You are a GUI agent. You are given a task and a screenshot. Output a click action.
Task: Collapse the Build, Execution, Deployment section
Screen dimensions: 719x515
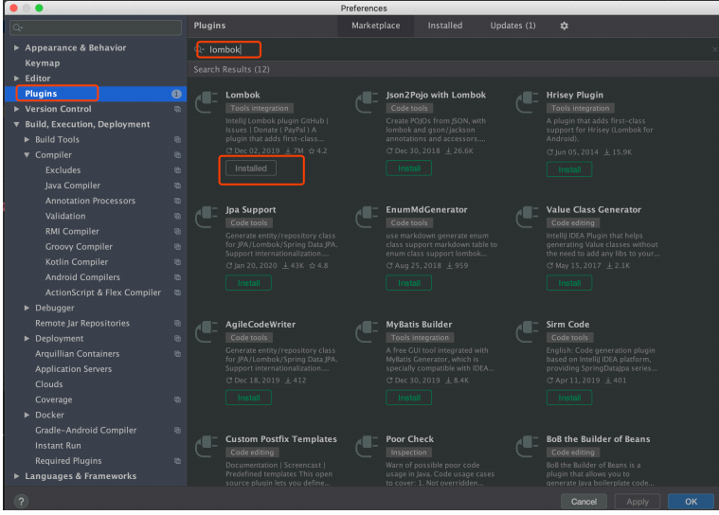point(16,124)
